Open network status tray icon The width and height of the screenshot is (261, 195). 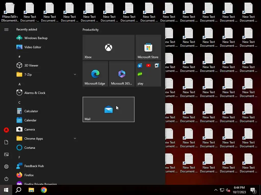point(222,190)
